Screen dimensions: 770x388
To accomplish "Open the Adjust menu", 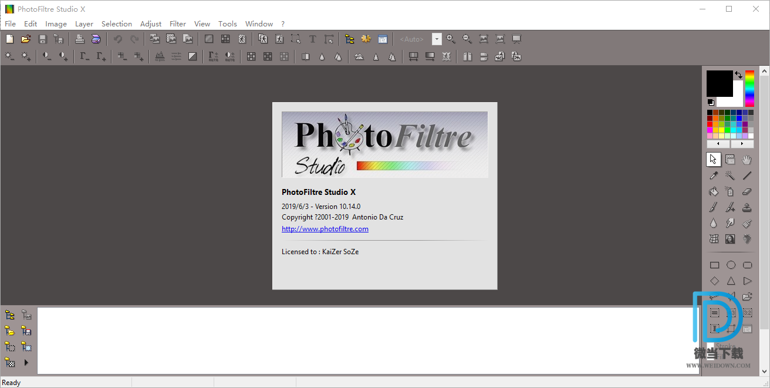I will click(x=151, y=24).
